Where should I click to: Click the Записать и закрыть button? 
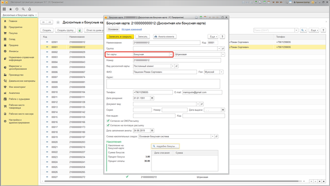120,37
